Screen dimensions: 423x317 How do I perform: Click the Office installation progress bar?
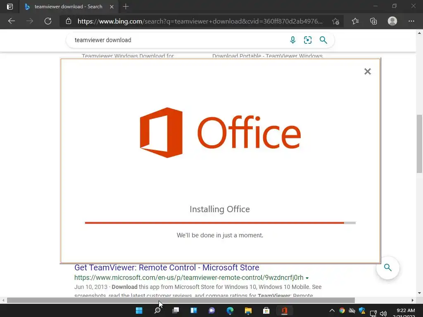pos(220,223)
